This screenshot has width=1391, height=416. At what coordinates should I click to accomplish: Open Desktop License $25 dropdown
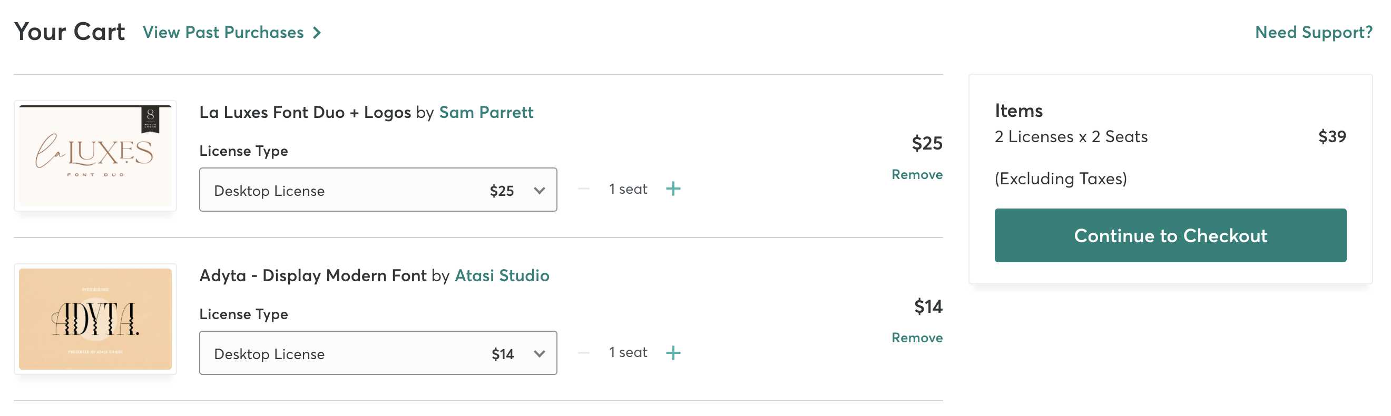pyautogui.click(x=378, y=190)
